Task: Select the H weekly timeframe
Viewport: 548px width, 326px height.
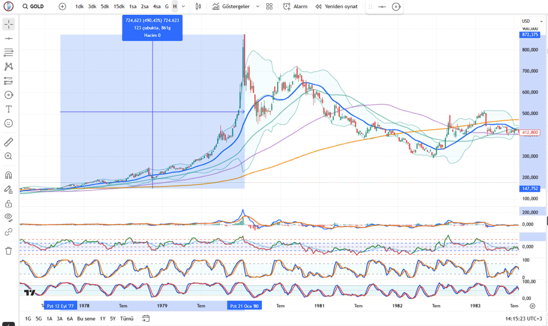Action: pyautogui.click(x=175, y=6)
